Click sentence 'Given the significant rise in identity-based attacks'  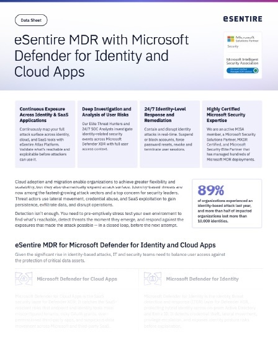[120, 258]
